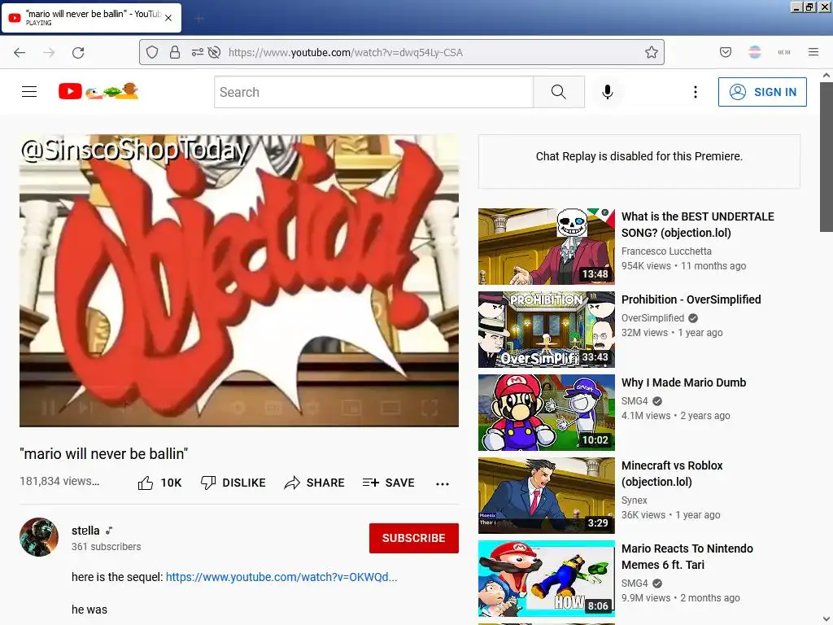833x625 pixels.
Task: Open YouTube settings three-dot menu
Action: point(695,92)
